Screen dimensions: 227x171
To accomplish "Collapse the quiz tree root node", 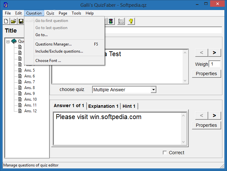I will pyautogui.click(x=8, y=42).
